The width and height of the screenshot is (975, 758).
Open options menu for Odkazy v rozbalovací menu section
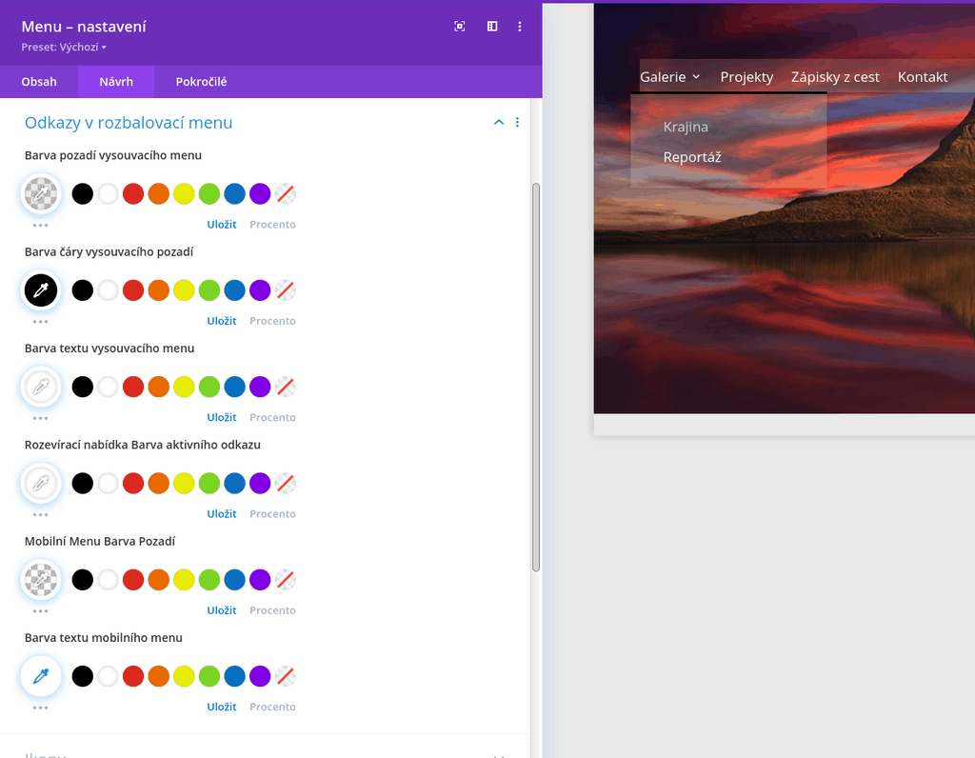[x=517, y=123]
